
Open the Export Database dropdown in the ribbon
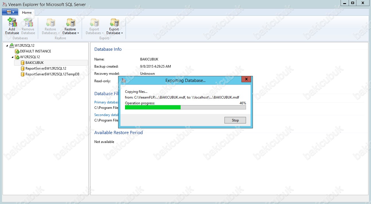114,26
